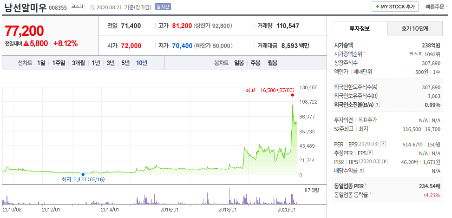The height and width of the screenshot is (218, 452).
Task: Click the current price 77,200
Action: [25, 31]
